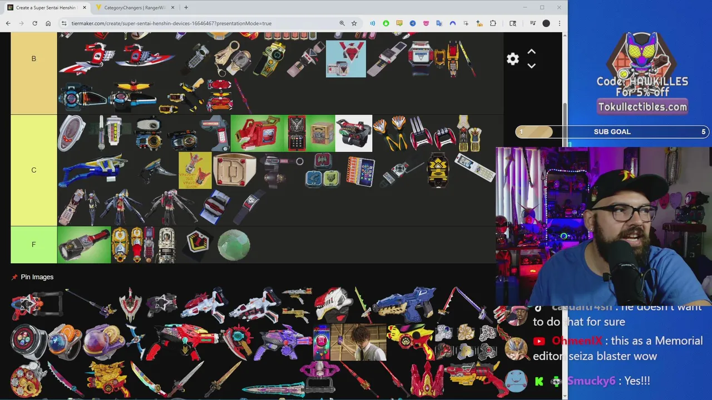Click the Pin Images option

[x=32, y=277]
